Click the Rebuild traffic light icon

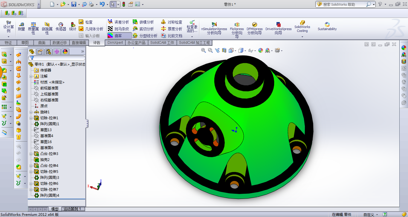pos(124,4)
